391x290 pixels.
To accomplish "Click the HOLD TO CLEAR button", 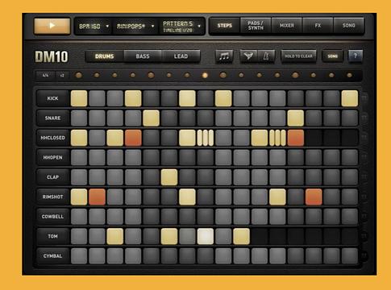I will (x=298, y=56).
